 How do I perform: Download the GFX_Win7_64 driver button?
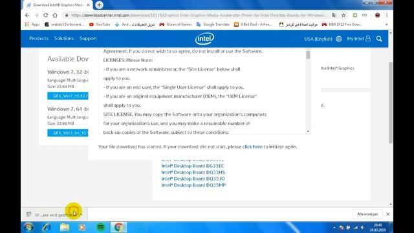(x=68, y=133)
